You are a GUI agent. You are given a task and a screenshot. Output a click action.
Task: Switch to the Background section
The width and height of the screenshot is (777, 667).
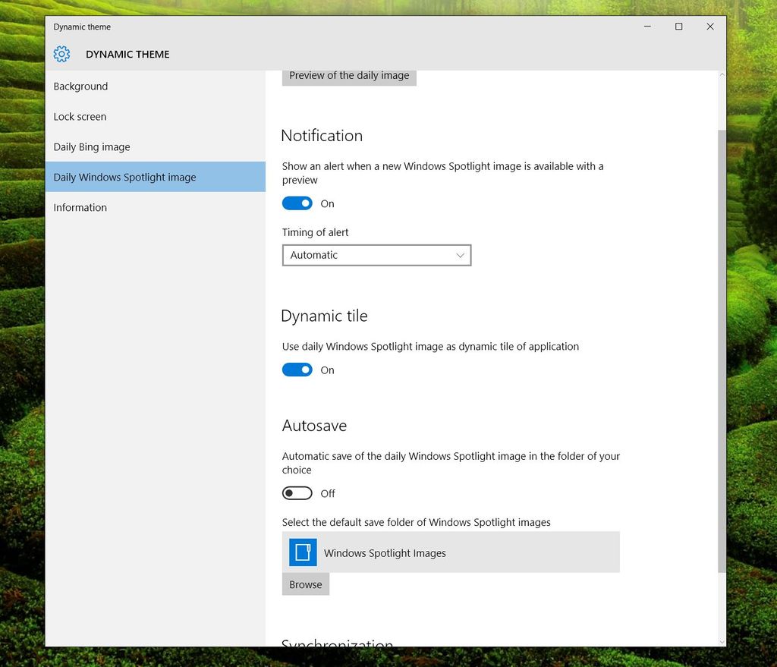point(80,86)
